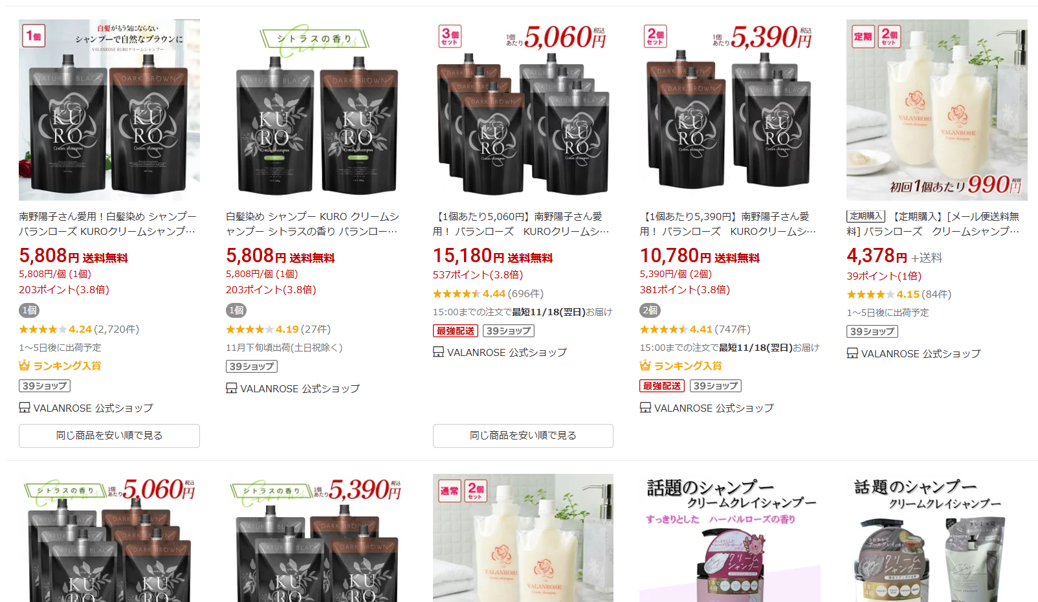Click the shop icon under the 4,378円 product

click(x=852, y=353)
